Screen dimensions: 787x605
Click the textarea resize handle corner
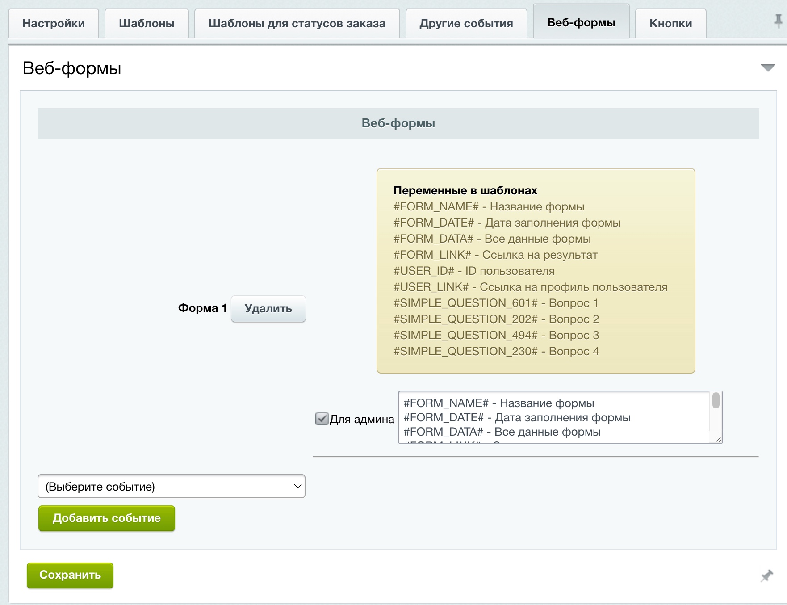[x=718, y=439]
